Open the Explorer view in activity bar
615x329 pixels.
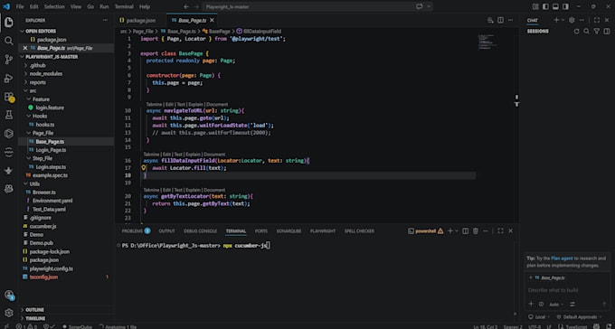[9, 23]
